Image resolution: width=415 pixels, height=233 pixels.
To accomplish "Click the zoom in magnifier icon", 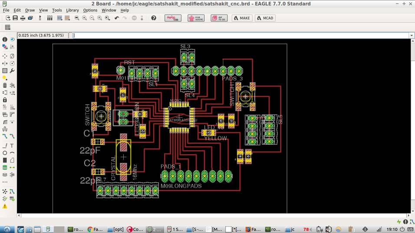I will (84, 18).
